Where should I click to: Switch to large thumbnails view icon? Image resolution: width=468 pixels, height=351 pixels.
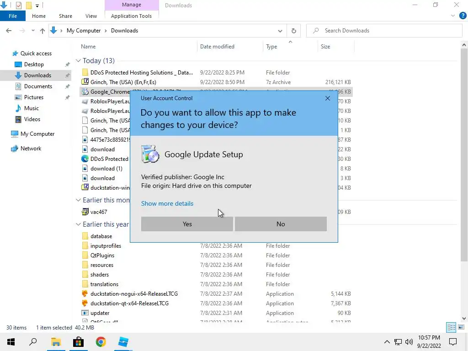tap(461, 327)
